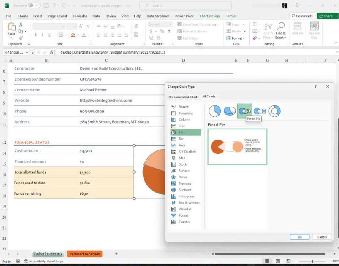Screen dimensions: 339x266
Task: Toggle Italic formatting
Action: click(x=42, y=35)
